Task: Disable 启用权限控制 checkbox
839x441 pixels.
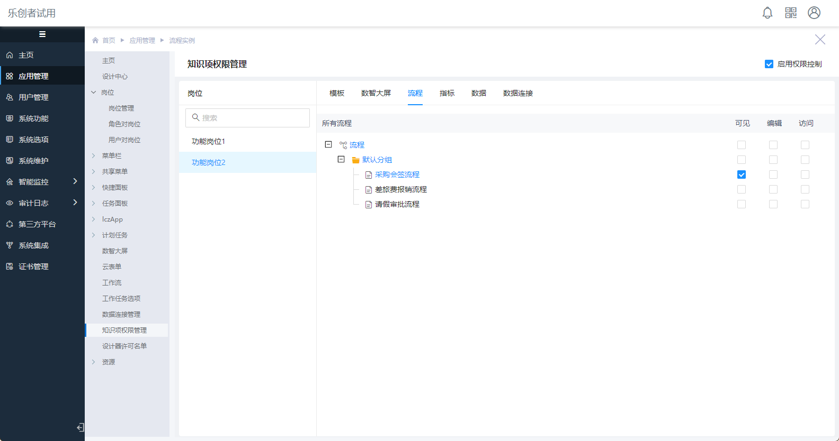Action: pos(769,64)
